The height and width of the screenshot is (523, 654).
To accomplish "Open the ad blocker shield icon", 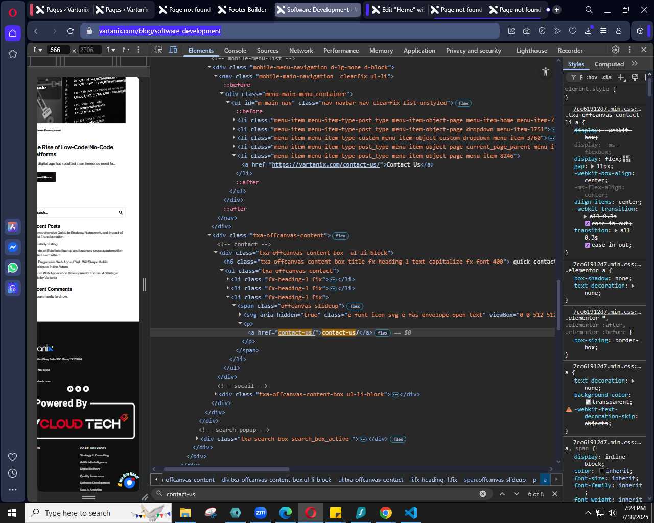I will (x=542, y=31).
